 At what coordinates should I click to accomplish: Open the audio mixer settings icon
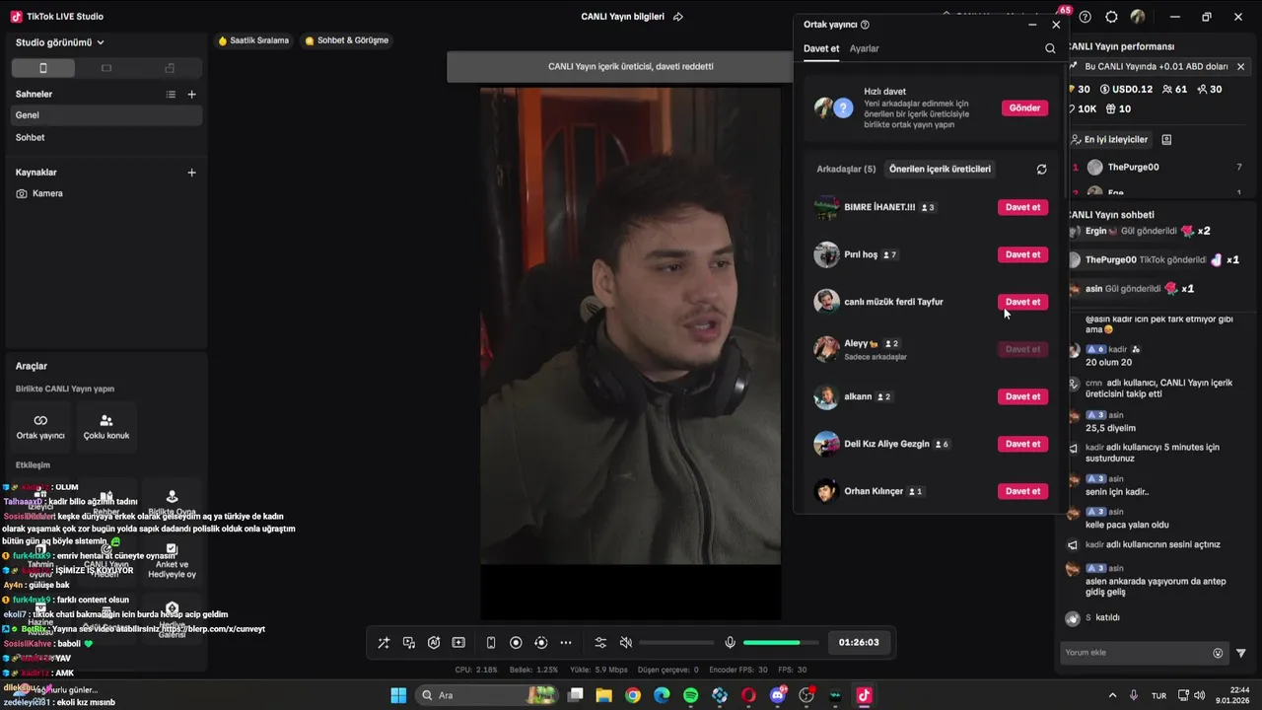pyautogui.click(x=600, y=643)
